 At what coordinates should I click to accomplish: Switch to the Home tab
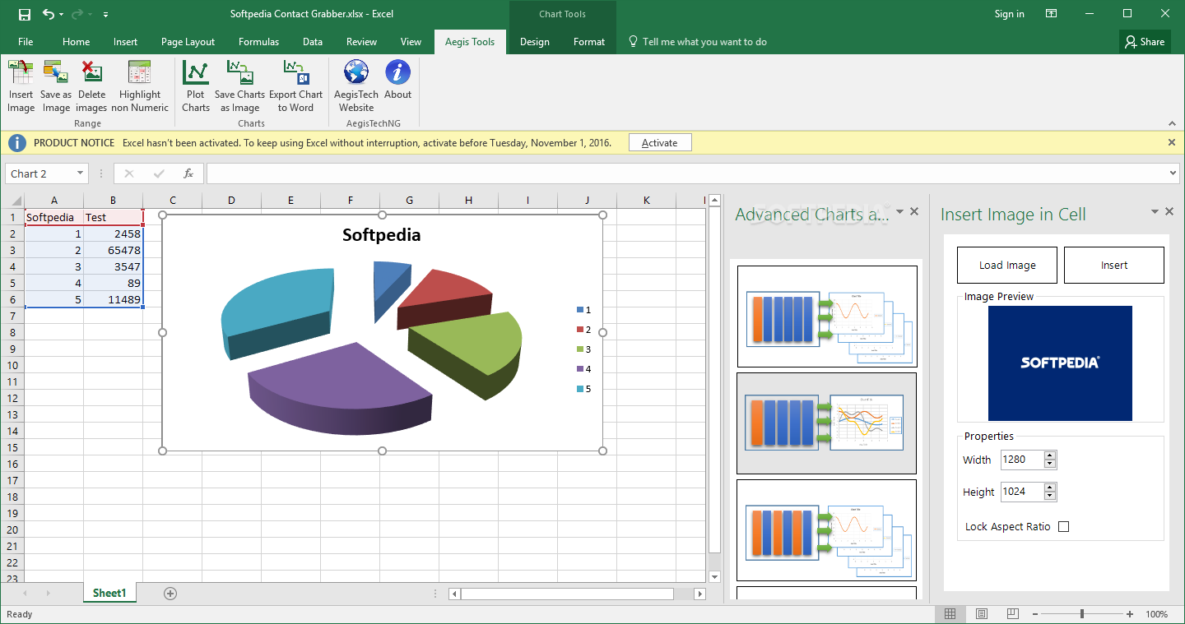(76, 42)
